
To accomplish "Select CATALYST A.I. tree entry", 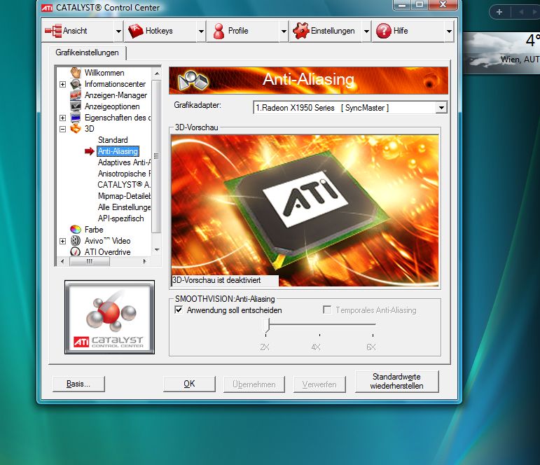I will (x=124, y=185).
